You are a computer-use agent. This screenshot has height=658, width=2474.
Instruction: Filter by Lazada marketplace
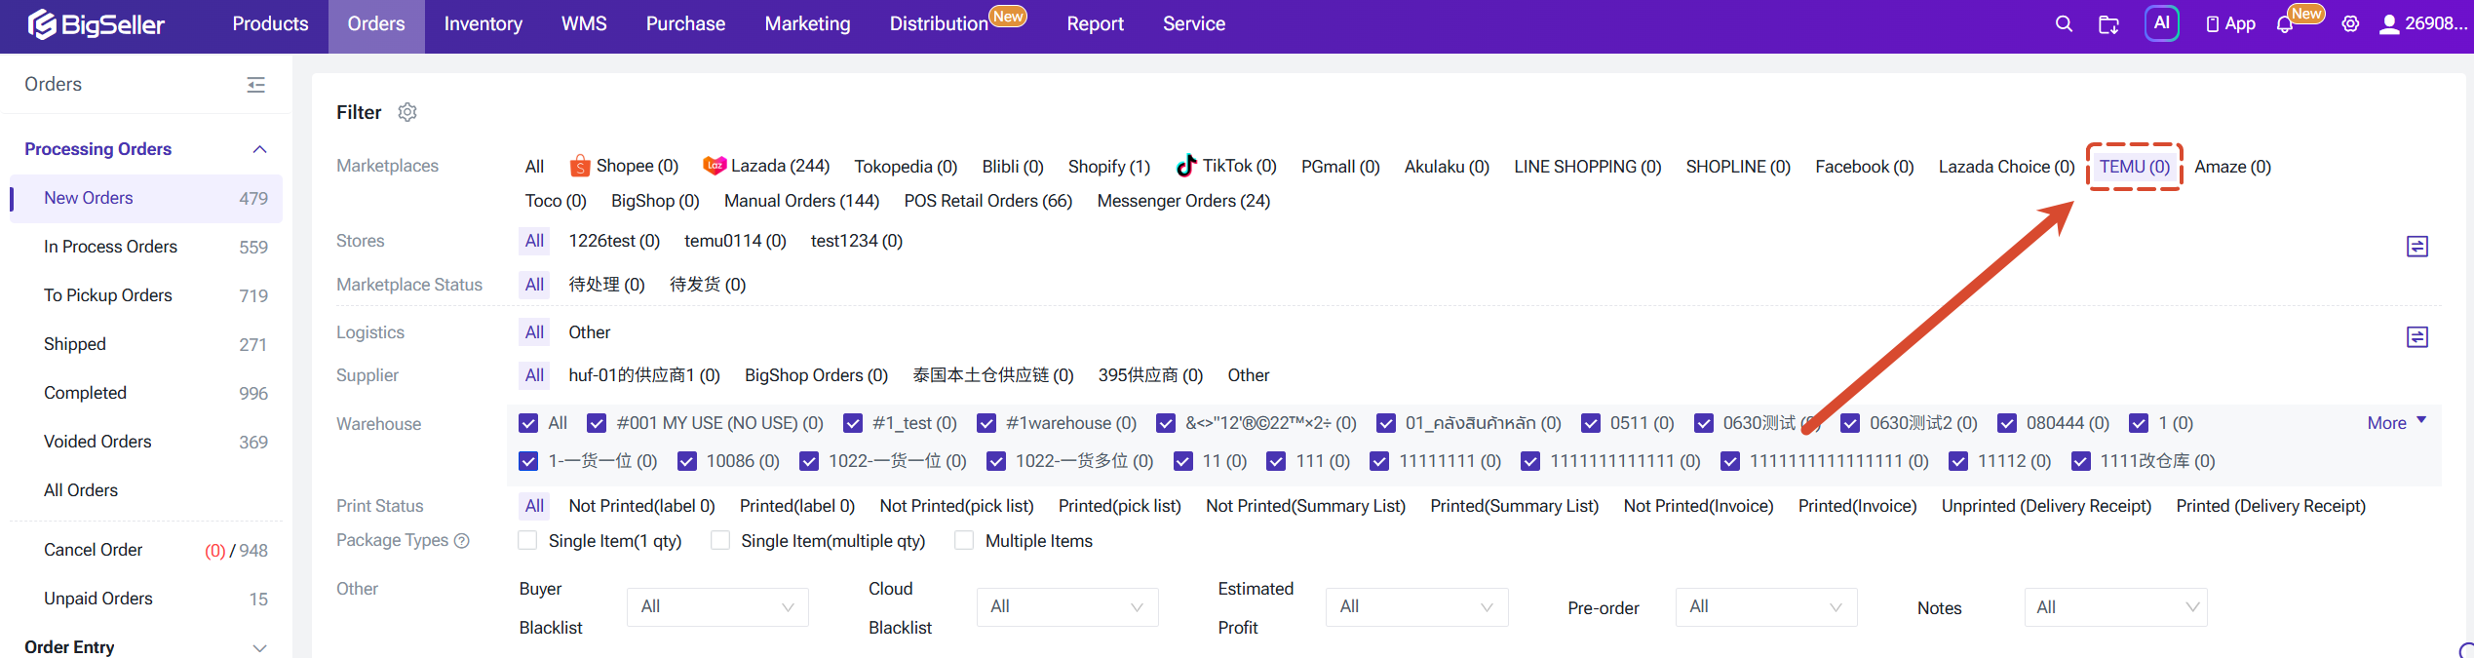[766, 167]
